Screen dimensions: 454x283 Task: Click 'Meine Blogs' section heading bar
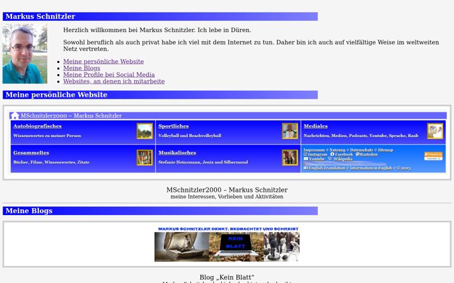click(x=160, y=211)
